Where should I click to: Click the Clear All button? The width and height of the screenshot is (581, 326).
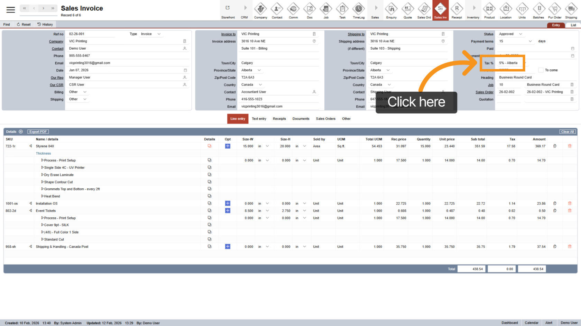(x=568, y=132)
